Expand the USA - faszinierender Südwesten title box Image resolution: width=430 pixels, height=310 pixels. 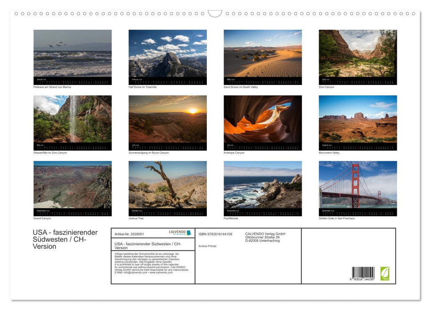point(153,245)
